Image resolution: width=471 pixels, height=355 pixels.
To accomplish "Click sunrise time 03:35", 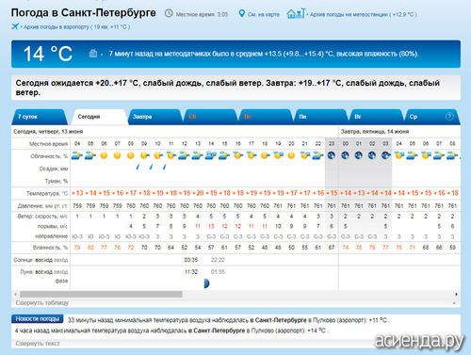I will point(191,260).
